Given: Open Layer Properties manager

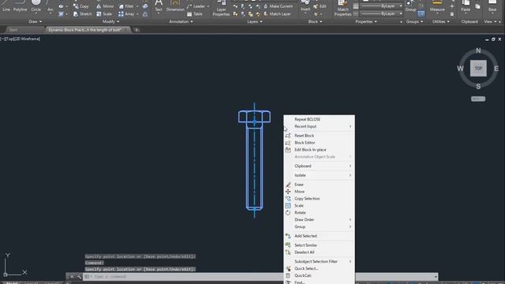Looking at the screenshot, I should point(221,9).
